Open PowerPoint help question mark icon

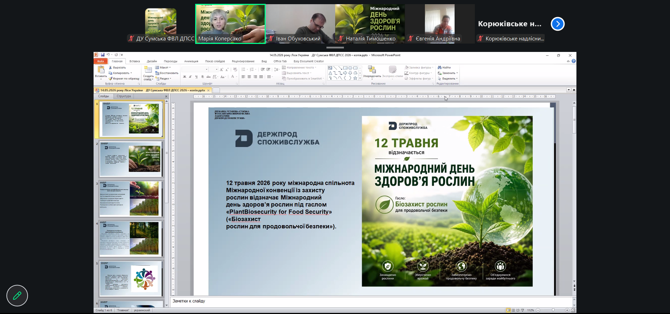pos(574,61)
